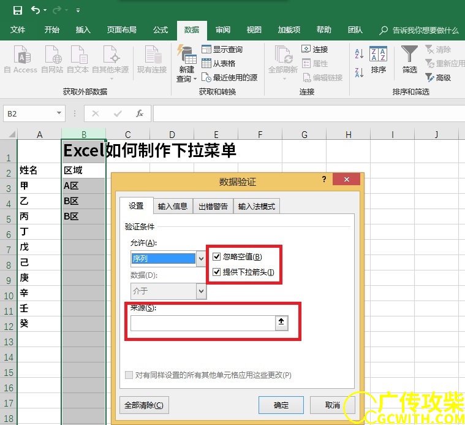
Task: Click the 取消 button
Action: (x=333, y=405)
